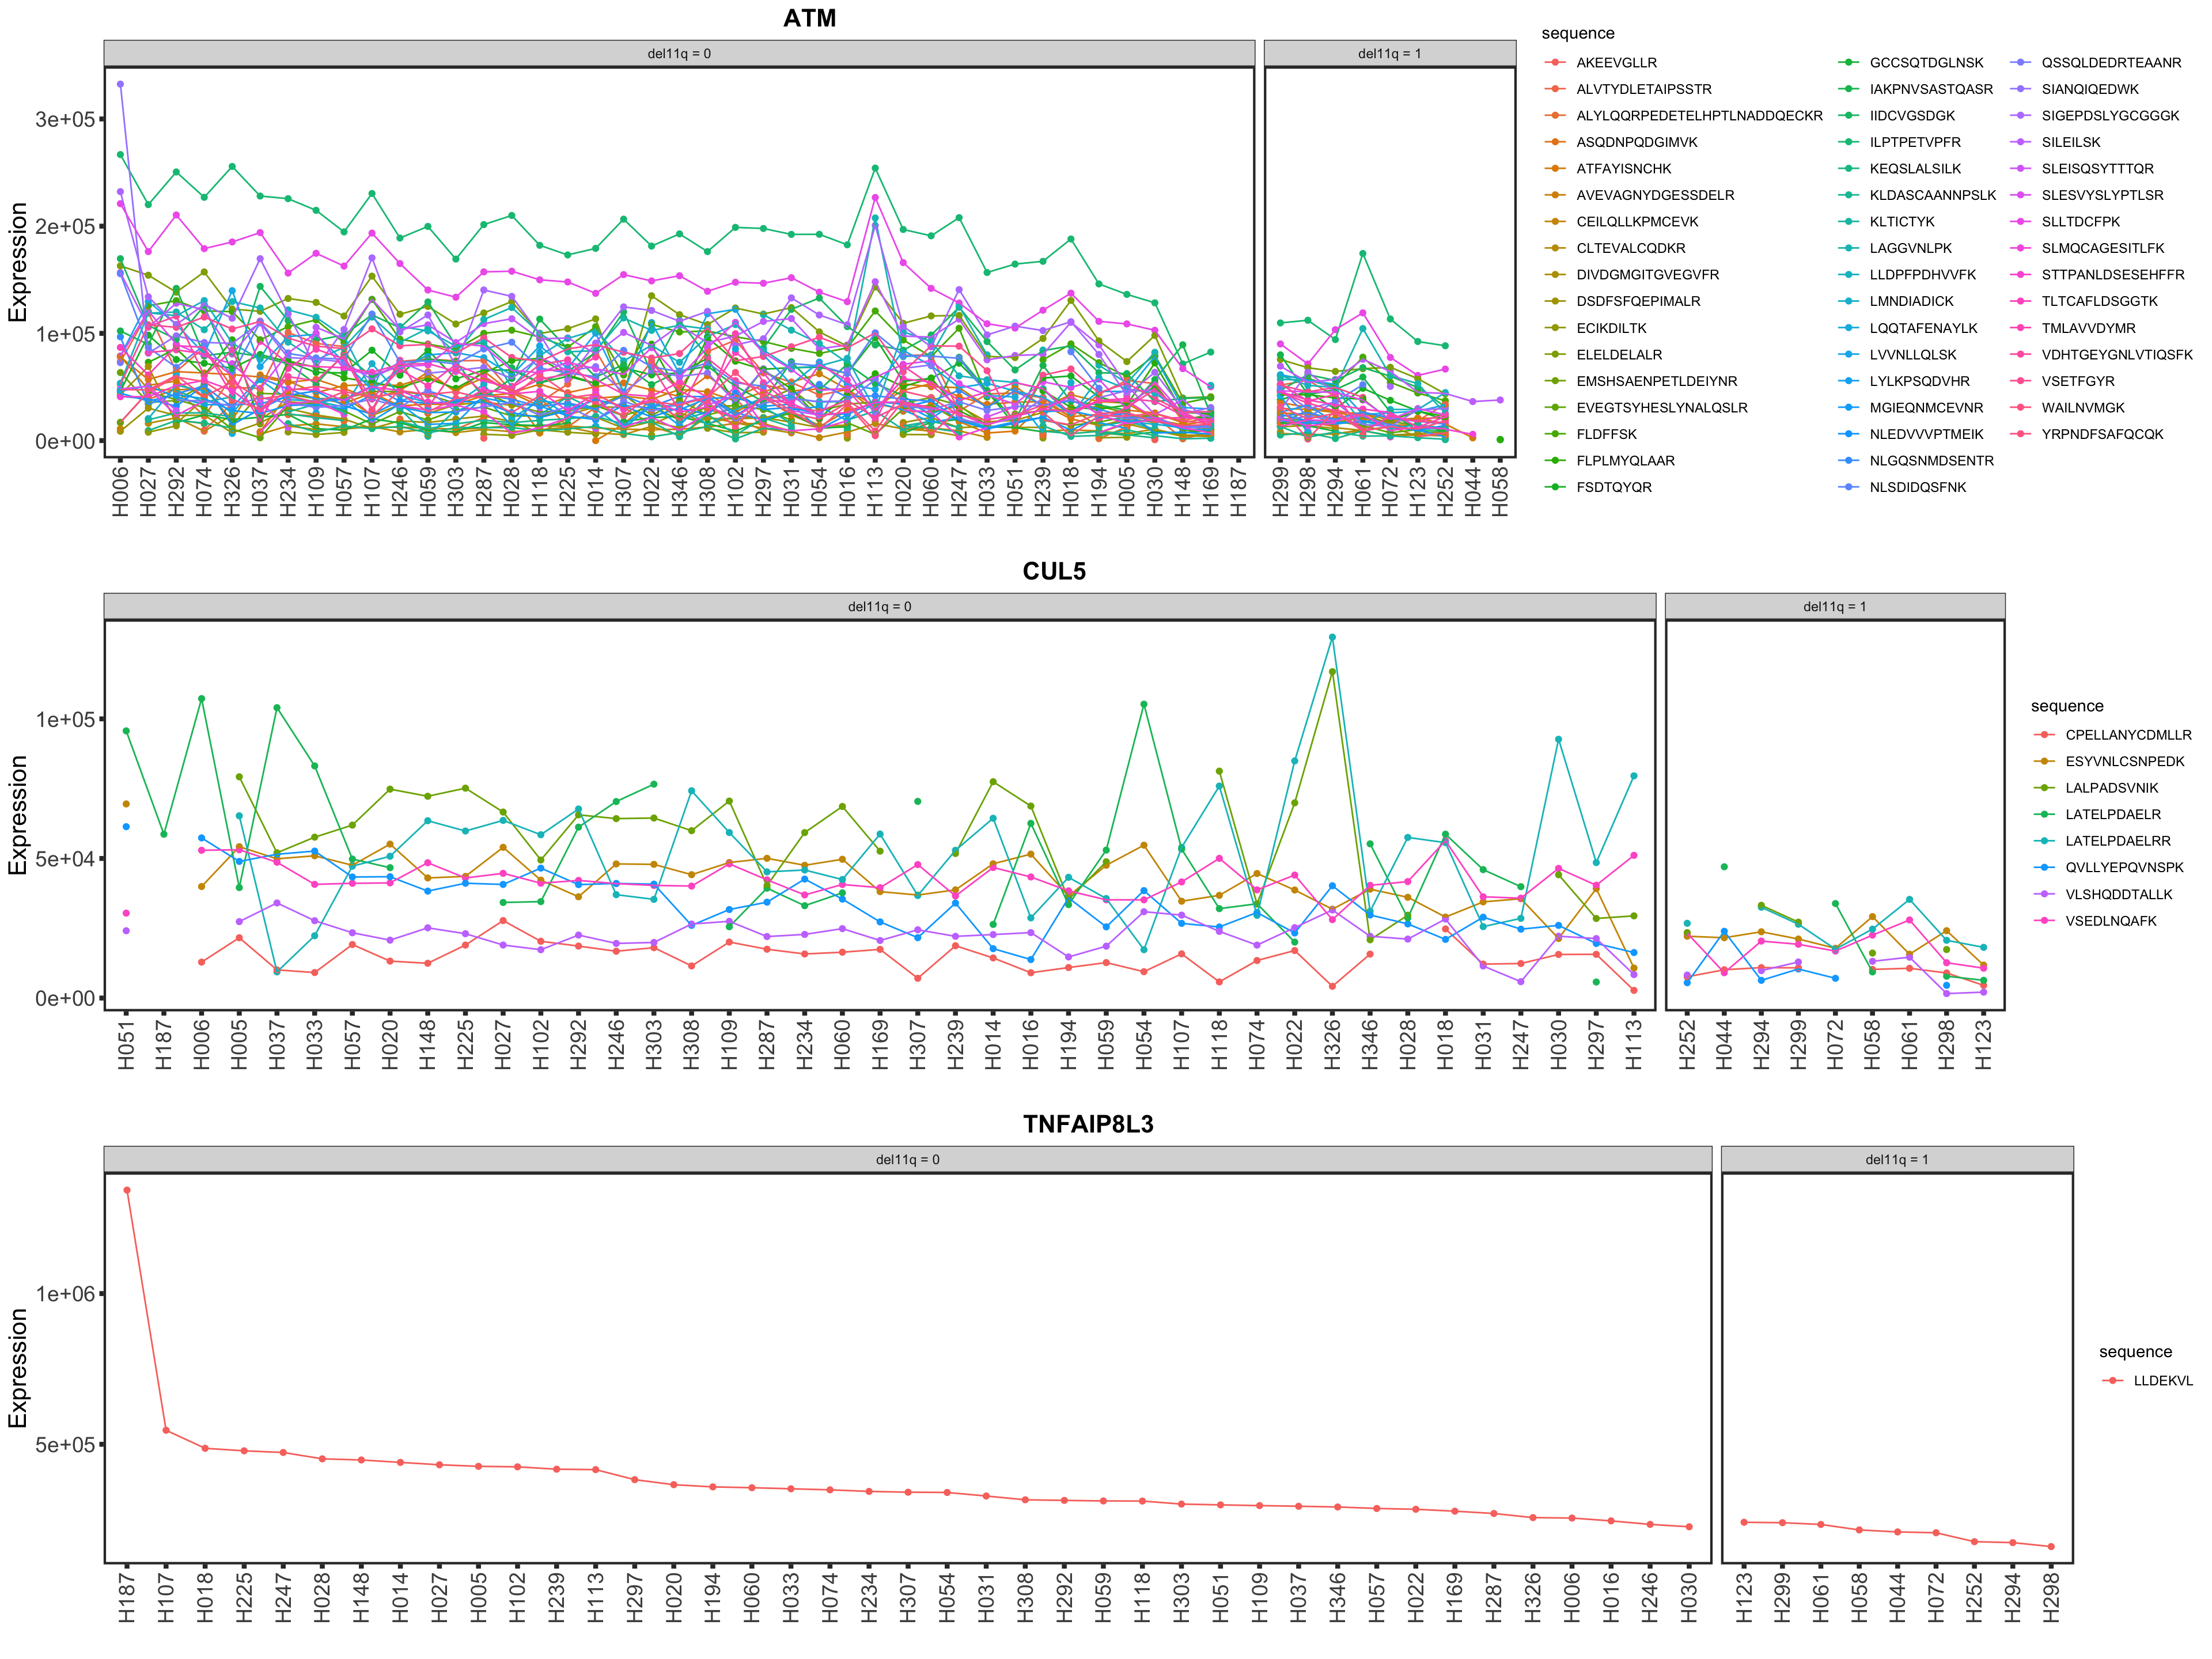
Task: Click the TNFAIP8L3 del11q = 0 facet header
Action: 907,1160
